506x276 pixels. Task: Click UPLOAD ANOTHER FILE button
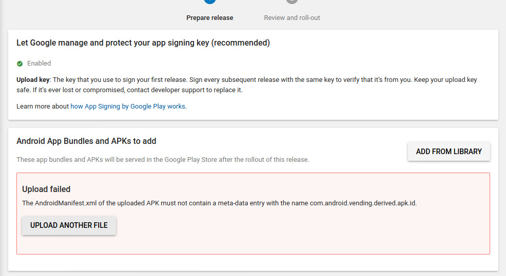pyautogui.click(x=69, y=225)
